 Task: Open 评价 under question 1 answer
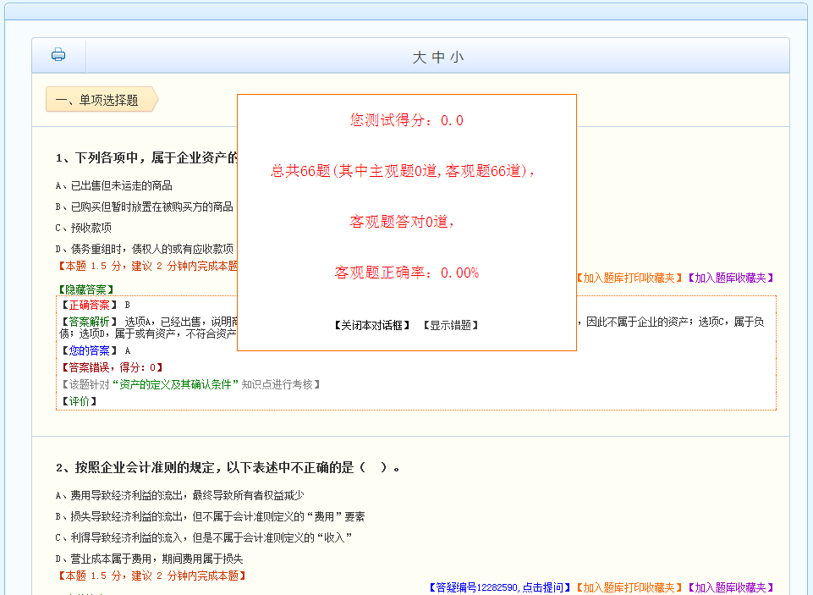79,401
